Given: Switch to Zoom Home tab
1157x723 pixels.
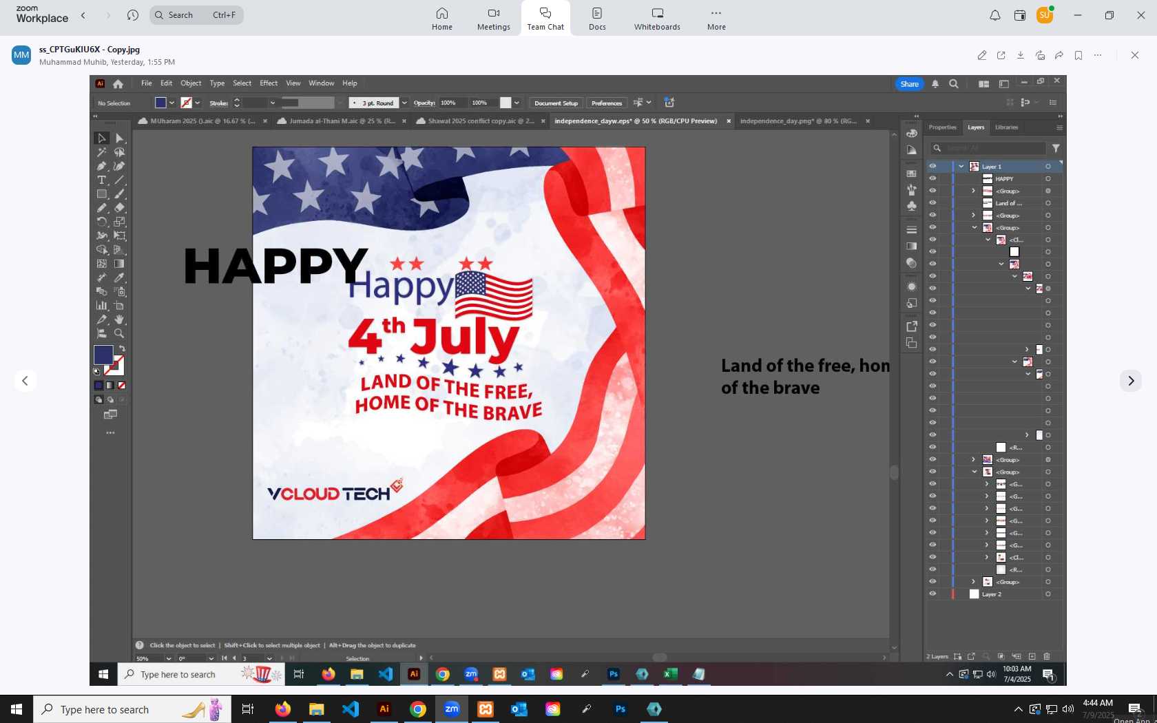Looking at the screenshot, I should pyautogui.click(x=442, y=19).
